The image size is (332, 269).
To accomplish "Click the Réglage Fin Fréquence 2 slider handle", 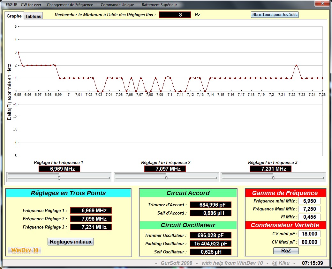I will point(166,178).
